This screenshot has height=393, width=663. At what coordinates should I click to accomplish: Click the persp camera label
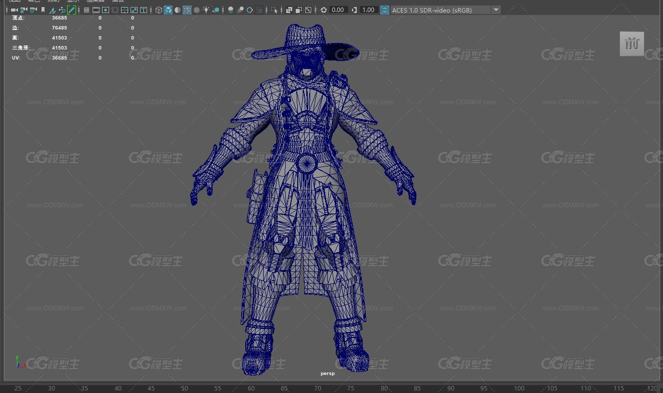pos(328,373)
